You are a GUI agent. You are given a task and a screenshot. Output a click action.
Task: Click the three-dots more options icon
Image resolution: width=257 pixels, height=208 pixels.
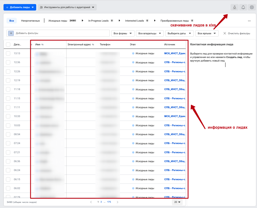(249, 21)
